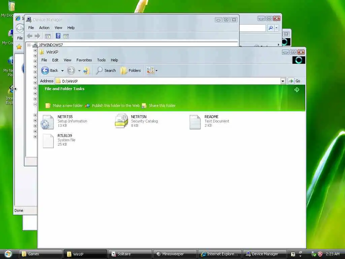Click Device Manager help question mark icon
The height and width of the screenshot is (259, 345).
pyautogui.click(x=58, y=36)
